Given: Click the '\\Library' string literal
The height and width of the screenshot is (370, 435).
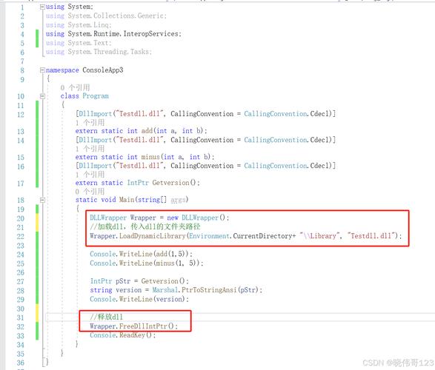Looking at the screenshot, I should click(319, 236).
